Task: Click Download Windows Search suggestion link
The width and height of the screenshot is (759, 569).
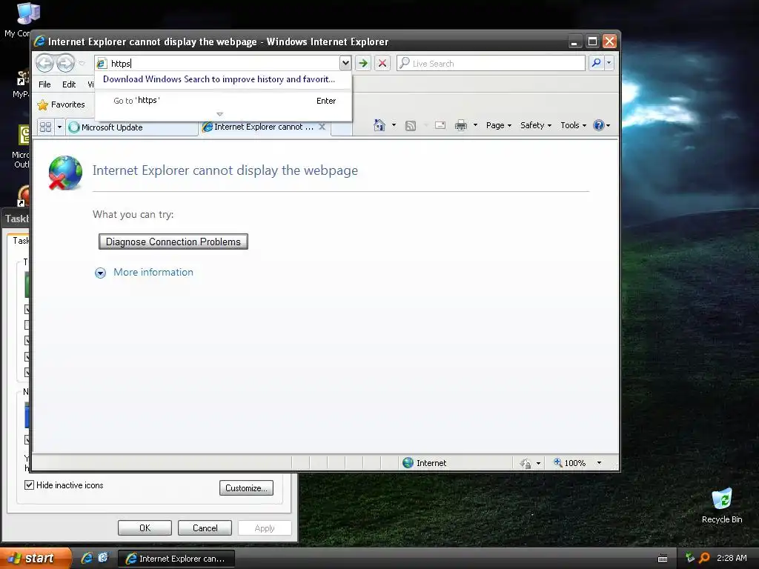Action: 219,79
